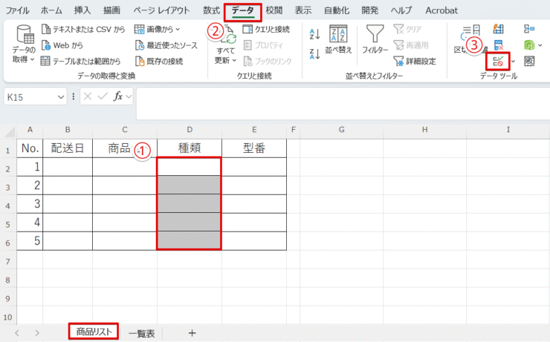Select cell A4 containing 3
Screen dimensions: 550x342
pyautogui.click(x=30, y=204)
